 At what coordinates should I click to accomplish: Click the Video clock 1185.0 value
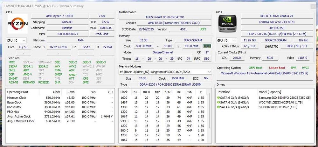[x=302, y=58]
